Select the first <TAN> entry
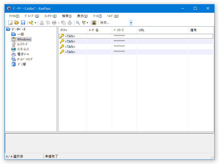Image resolution: width=219 pixels, height=164 pixels. (136, 36)
